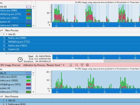Expand the lower graph's y-axis chevron

(49, 91)
